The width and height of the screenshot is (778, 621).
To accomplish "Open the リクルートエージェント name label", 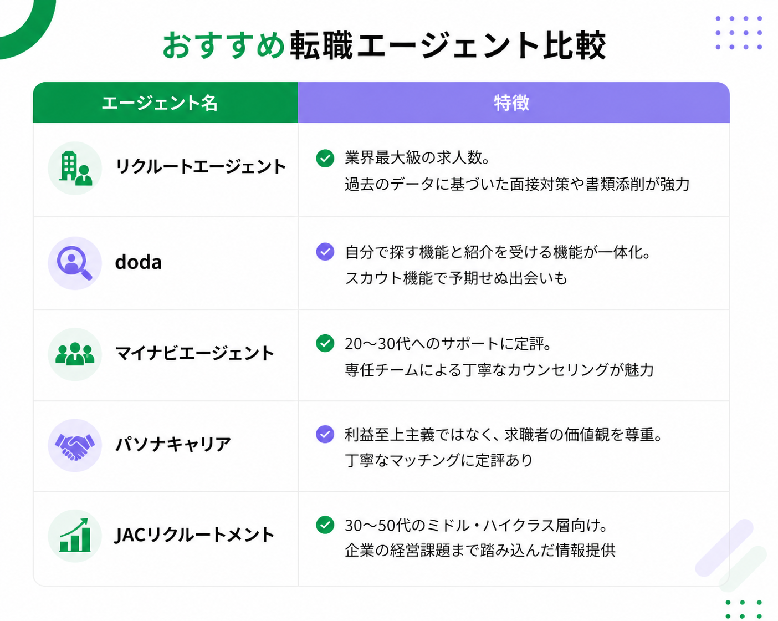I will (201, 166).
